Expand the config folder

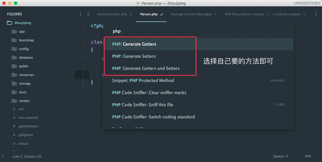pyautogui.click(x=24, y=49)
